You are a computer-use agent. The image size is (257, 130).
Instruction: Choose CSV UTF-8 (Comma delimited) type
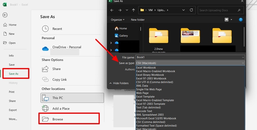[x=155, y=82]
